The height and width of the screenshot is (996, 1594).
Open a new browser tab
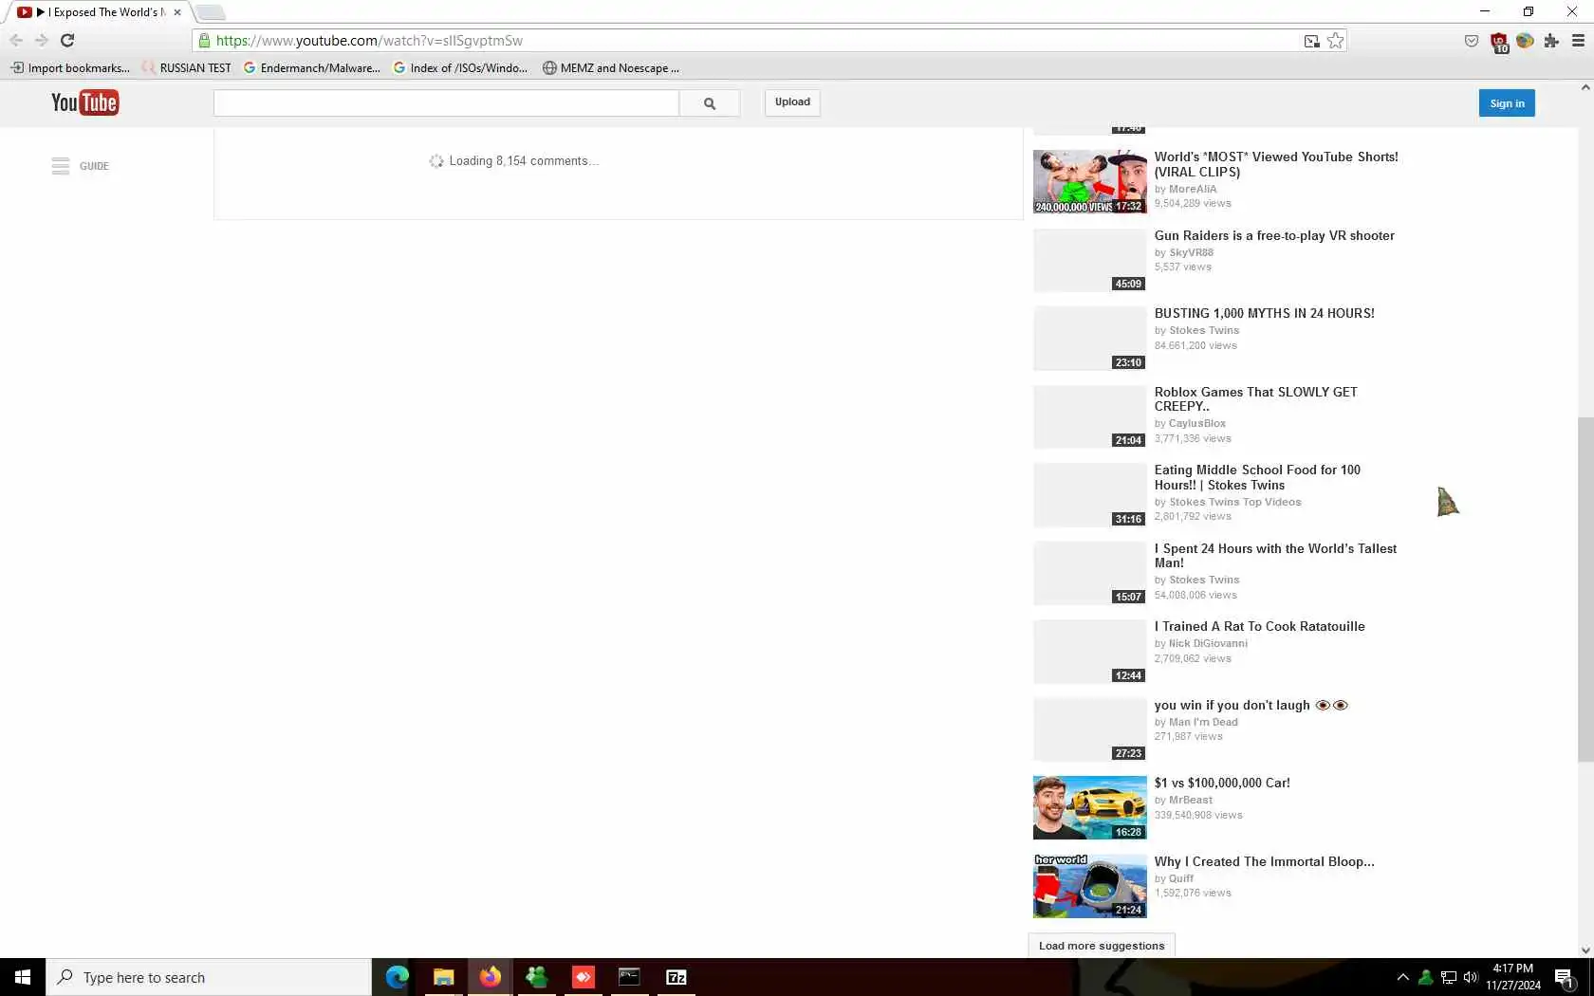pos(211,12)
